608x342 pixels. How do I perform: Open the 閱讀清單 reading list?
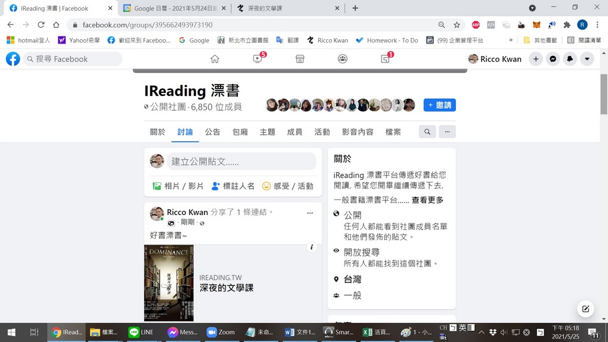coord(584,40)
